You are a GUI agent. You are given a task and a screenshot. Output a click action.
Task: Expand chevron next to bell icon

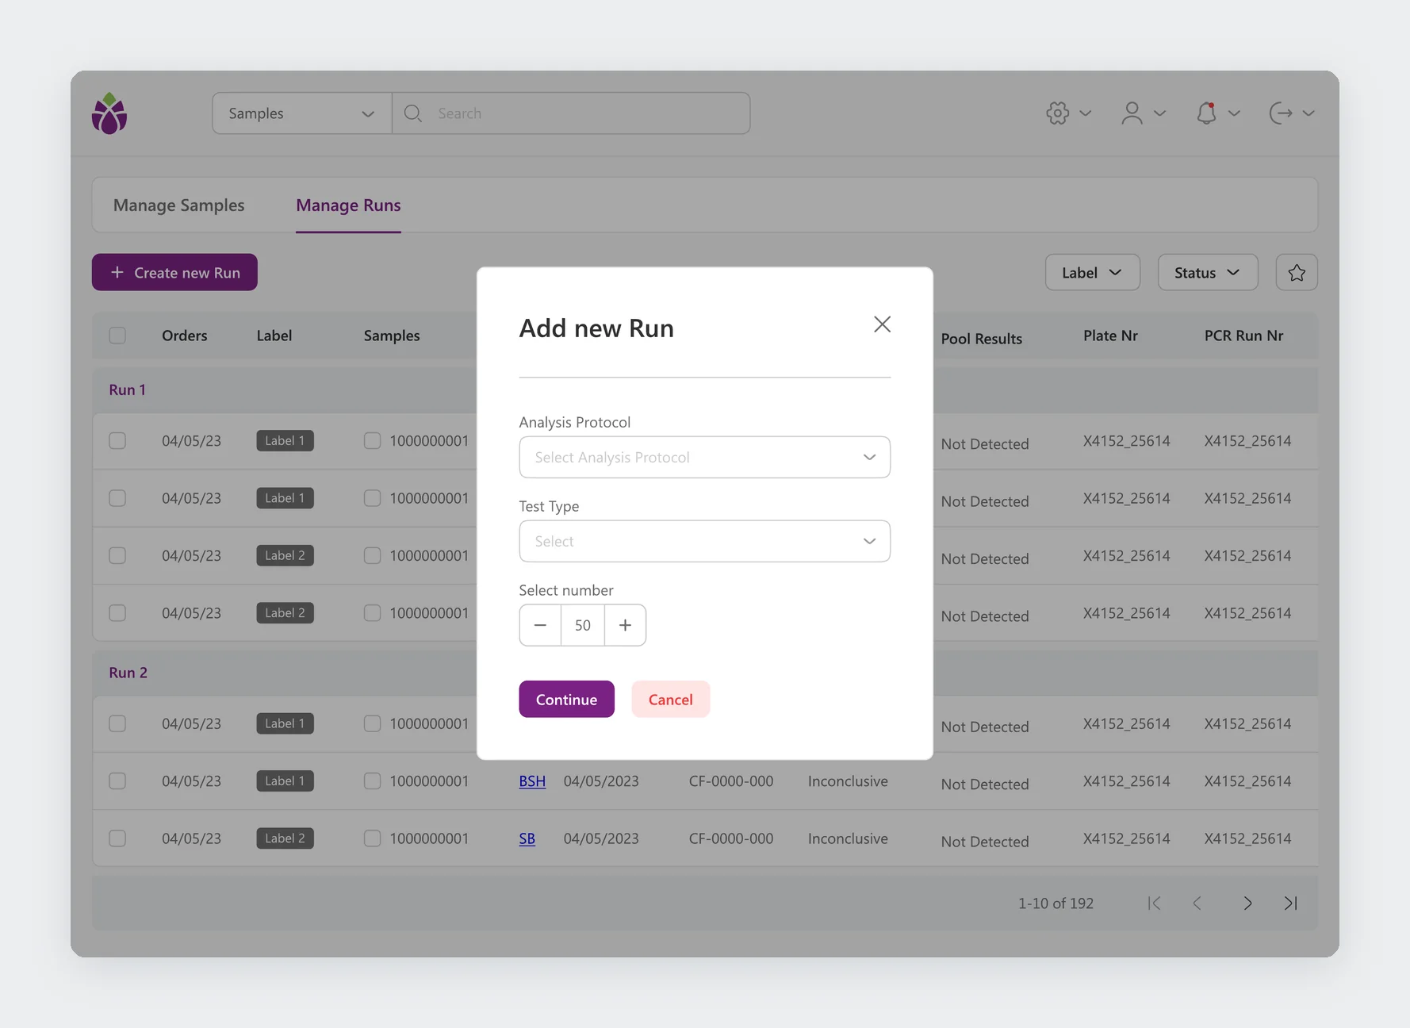click(1234, 113)
